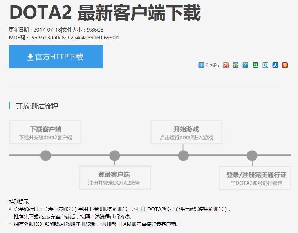Click the 拥有外服DOTA2游戏 tip line
This screenshot has height=233, width=298.
[x=96, y=224]
